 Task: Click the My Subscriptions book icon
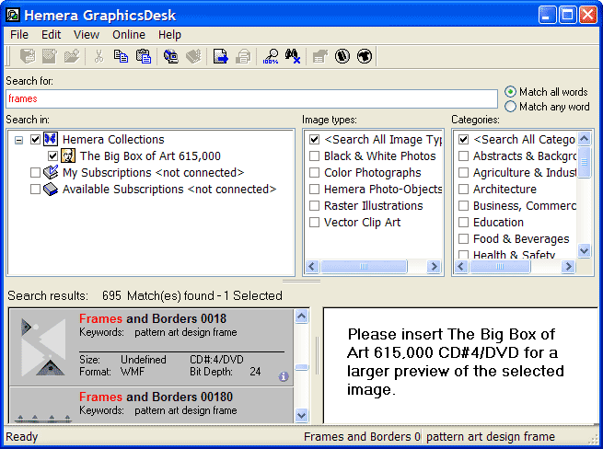pyautogui.click(x=51, y=172)
